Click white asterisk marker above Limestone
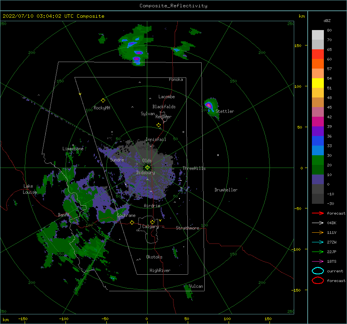The width and height of the screenshot is (347, 324). [73, 145]
